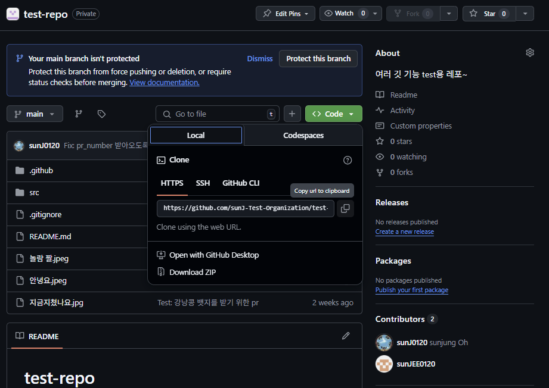The image size is (549, 388).
Task: Open the 안녕요.jpeg file
Action: (x=48, y=281)
